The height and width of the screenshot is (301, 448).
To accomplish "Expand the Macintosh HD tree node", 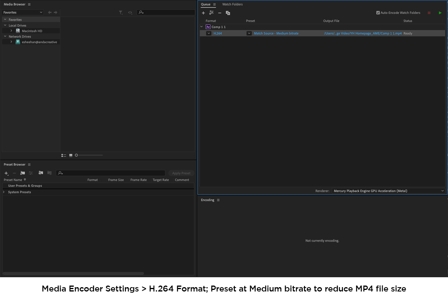I will click(11, 30).
